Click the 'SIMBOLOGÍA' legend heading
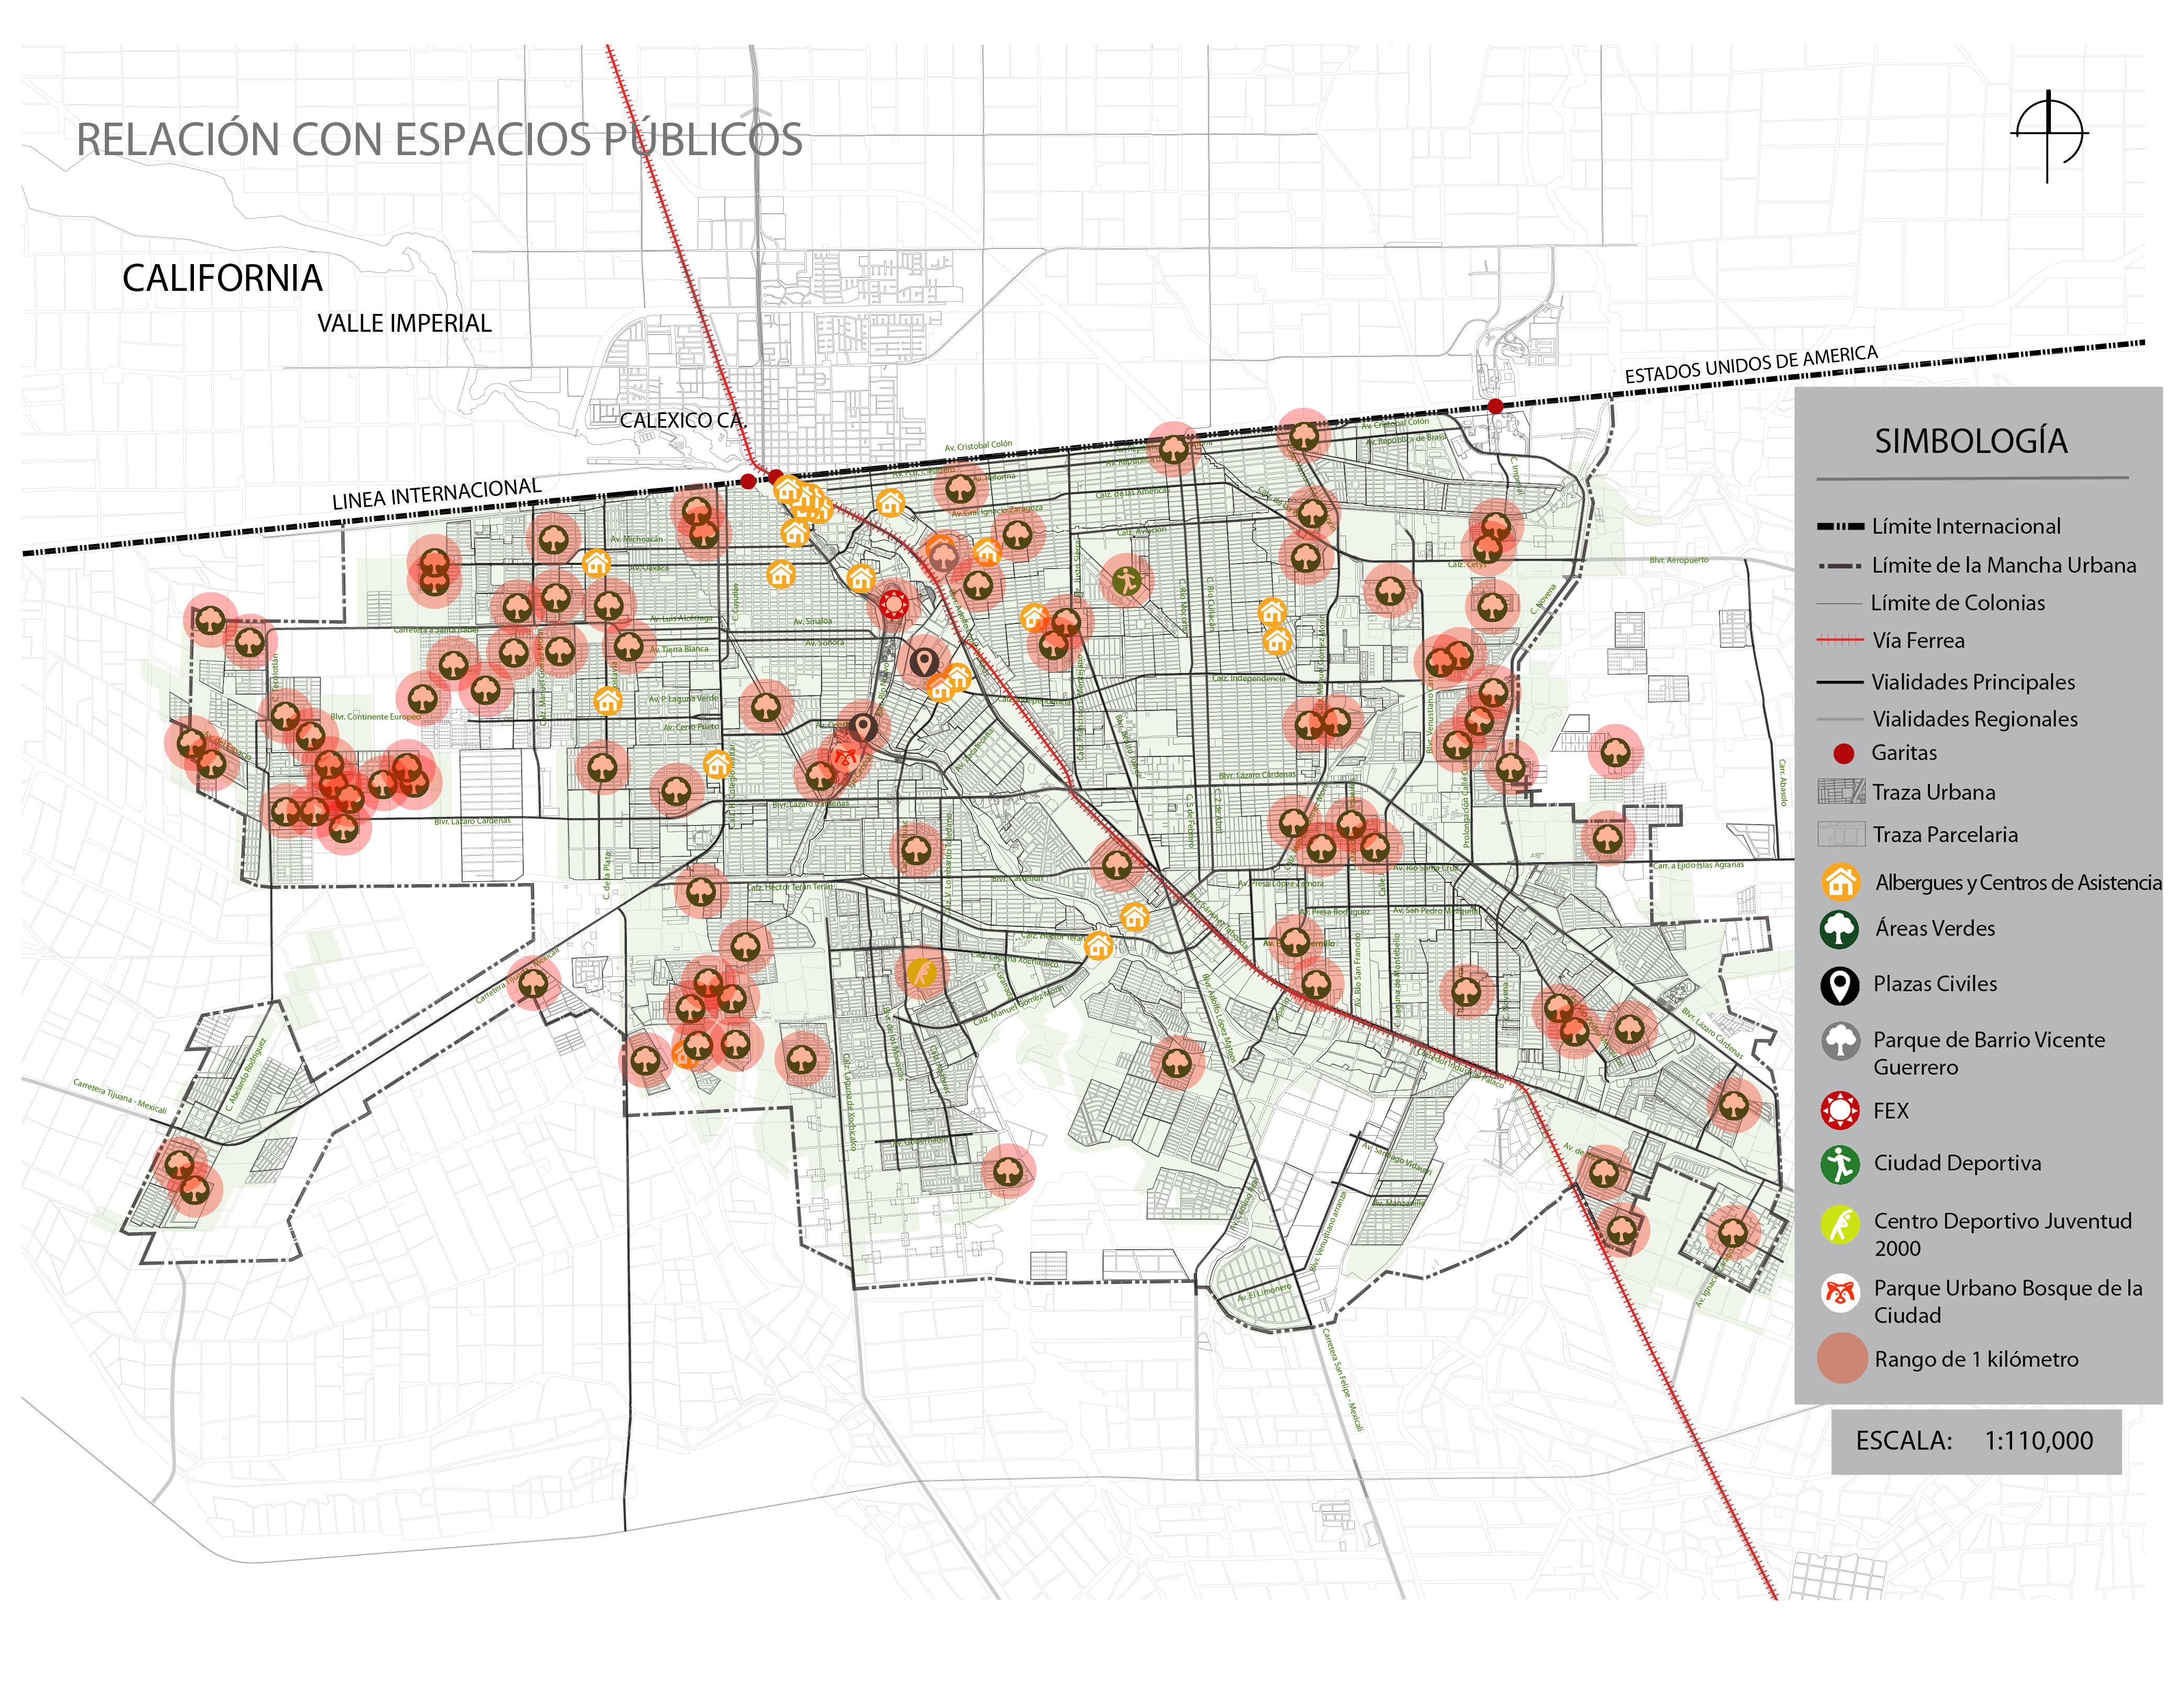 tap(1970, 441)
